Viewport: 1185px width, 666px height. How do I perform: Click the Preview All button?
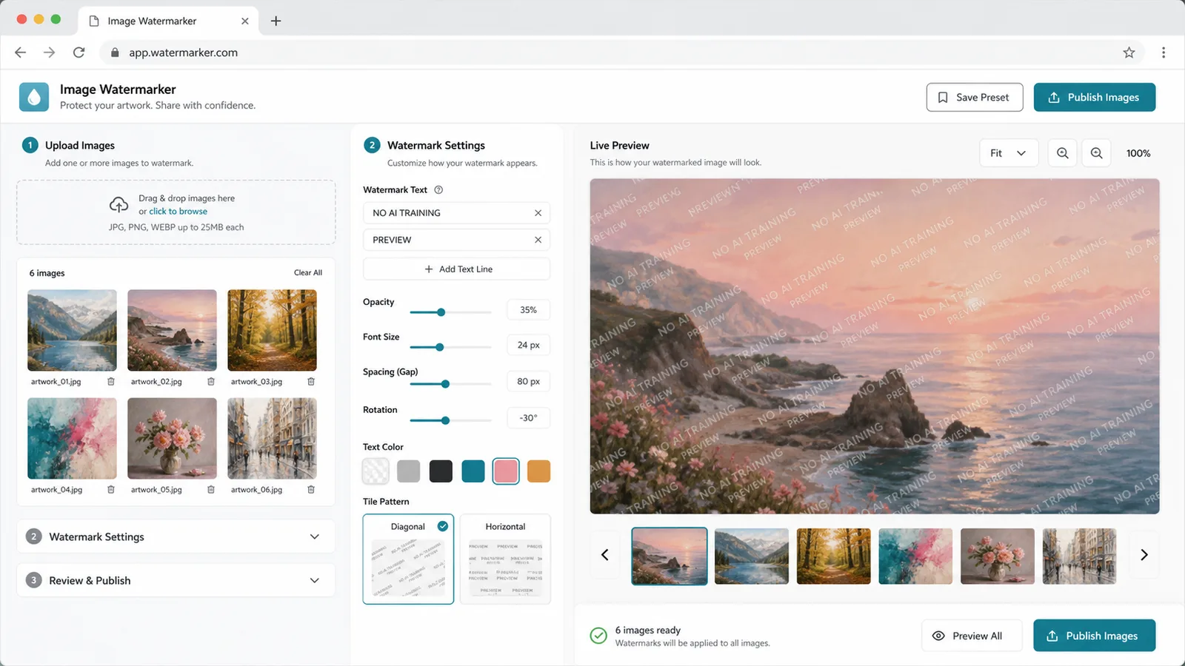coord(972,636)
